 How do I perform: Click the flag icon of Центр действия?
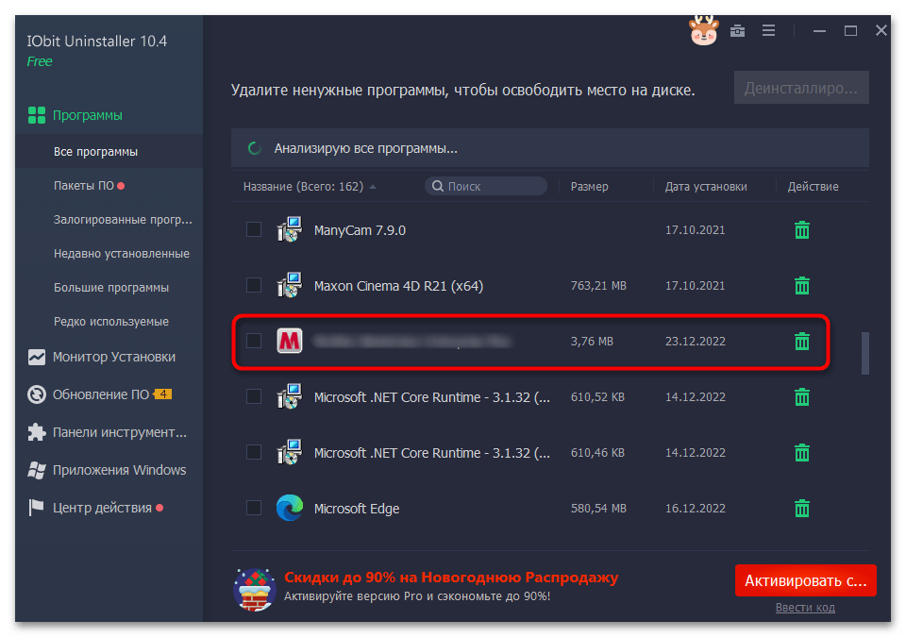click(37, 508)
